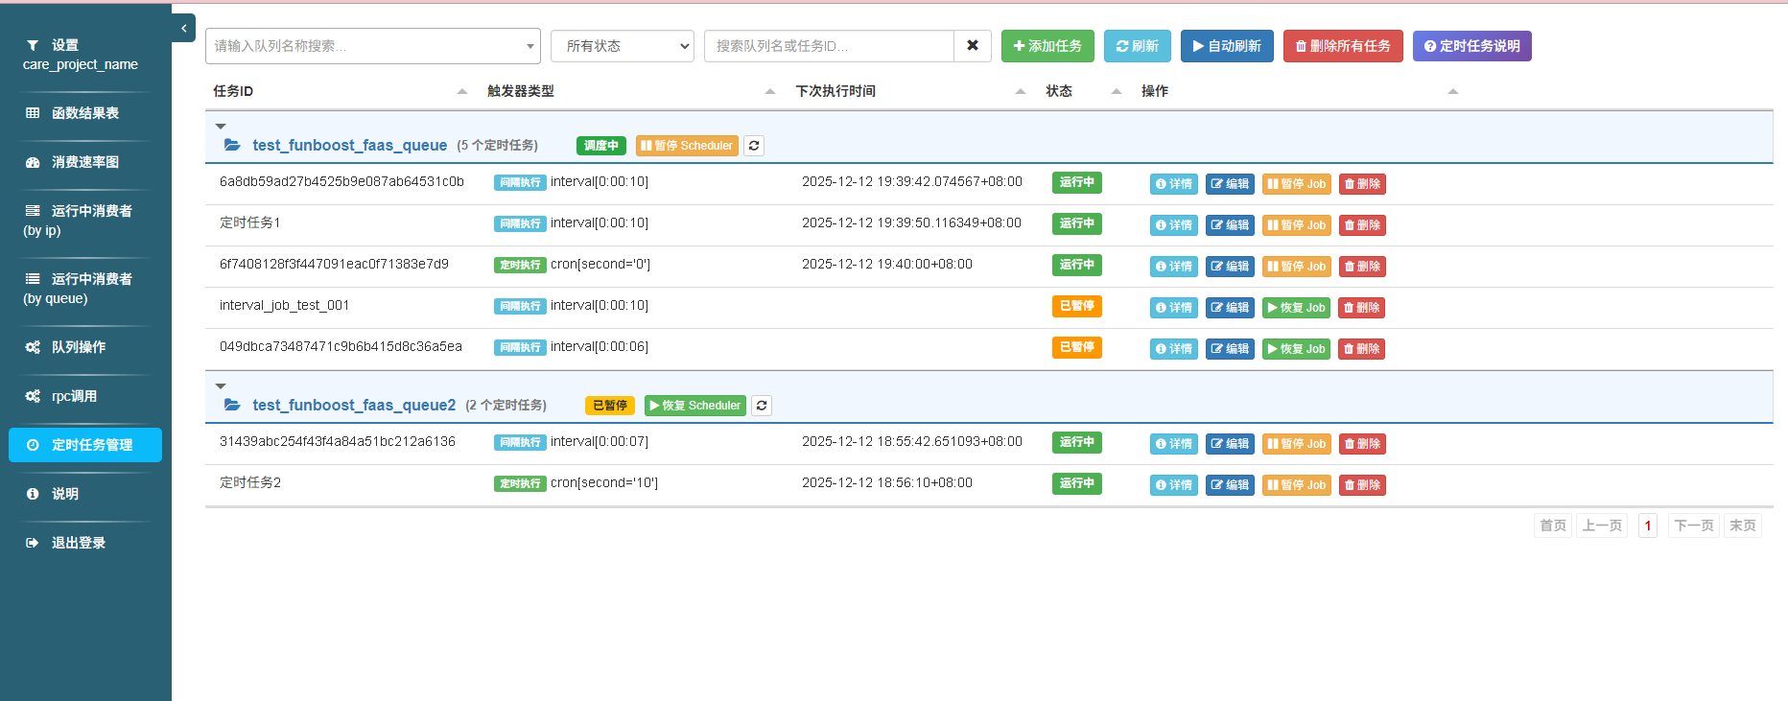
Task: View 详情 for 定时任务2
Action: pyautogui.click(x=1174, y=485)
